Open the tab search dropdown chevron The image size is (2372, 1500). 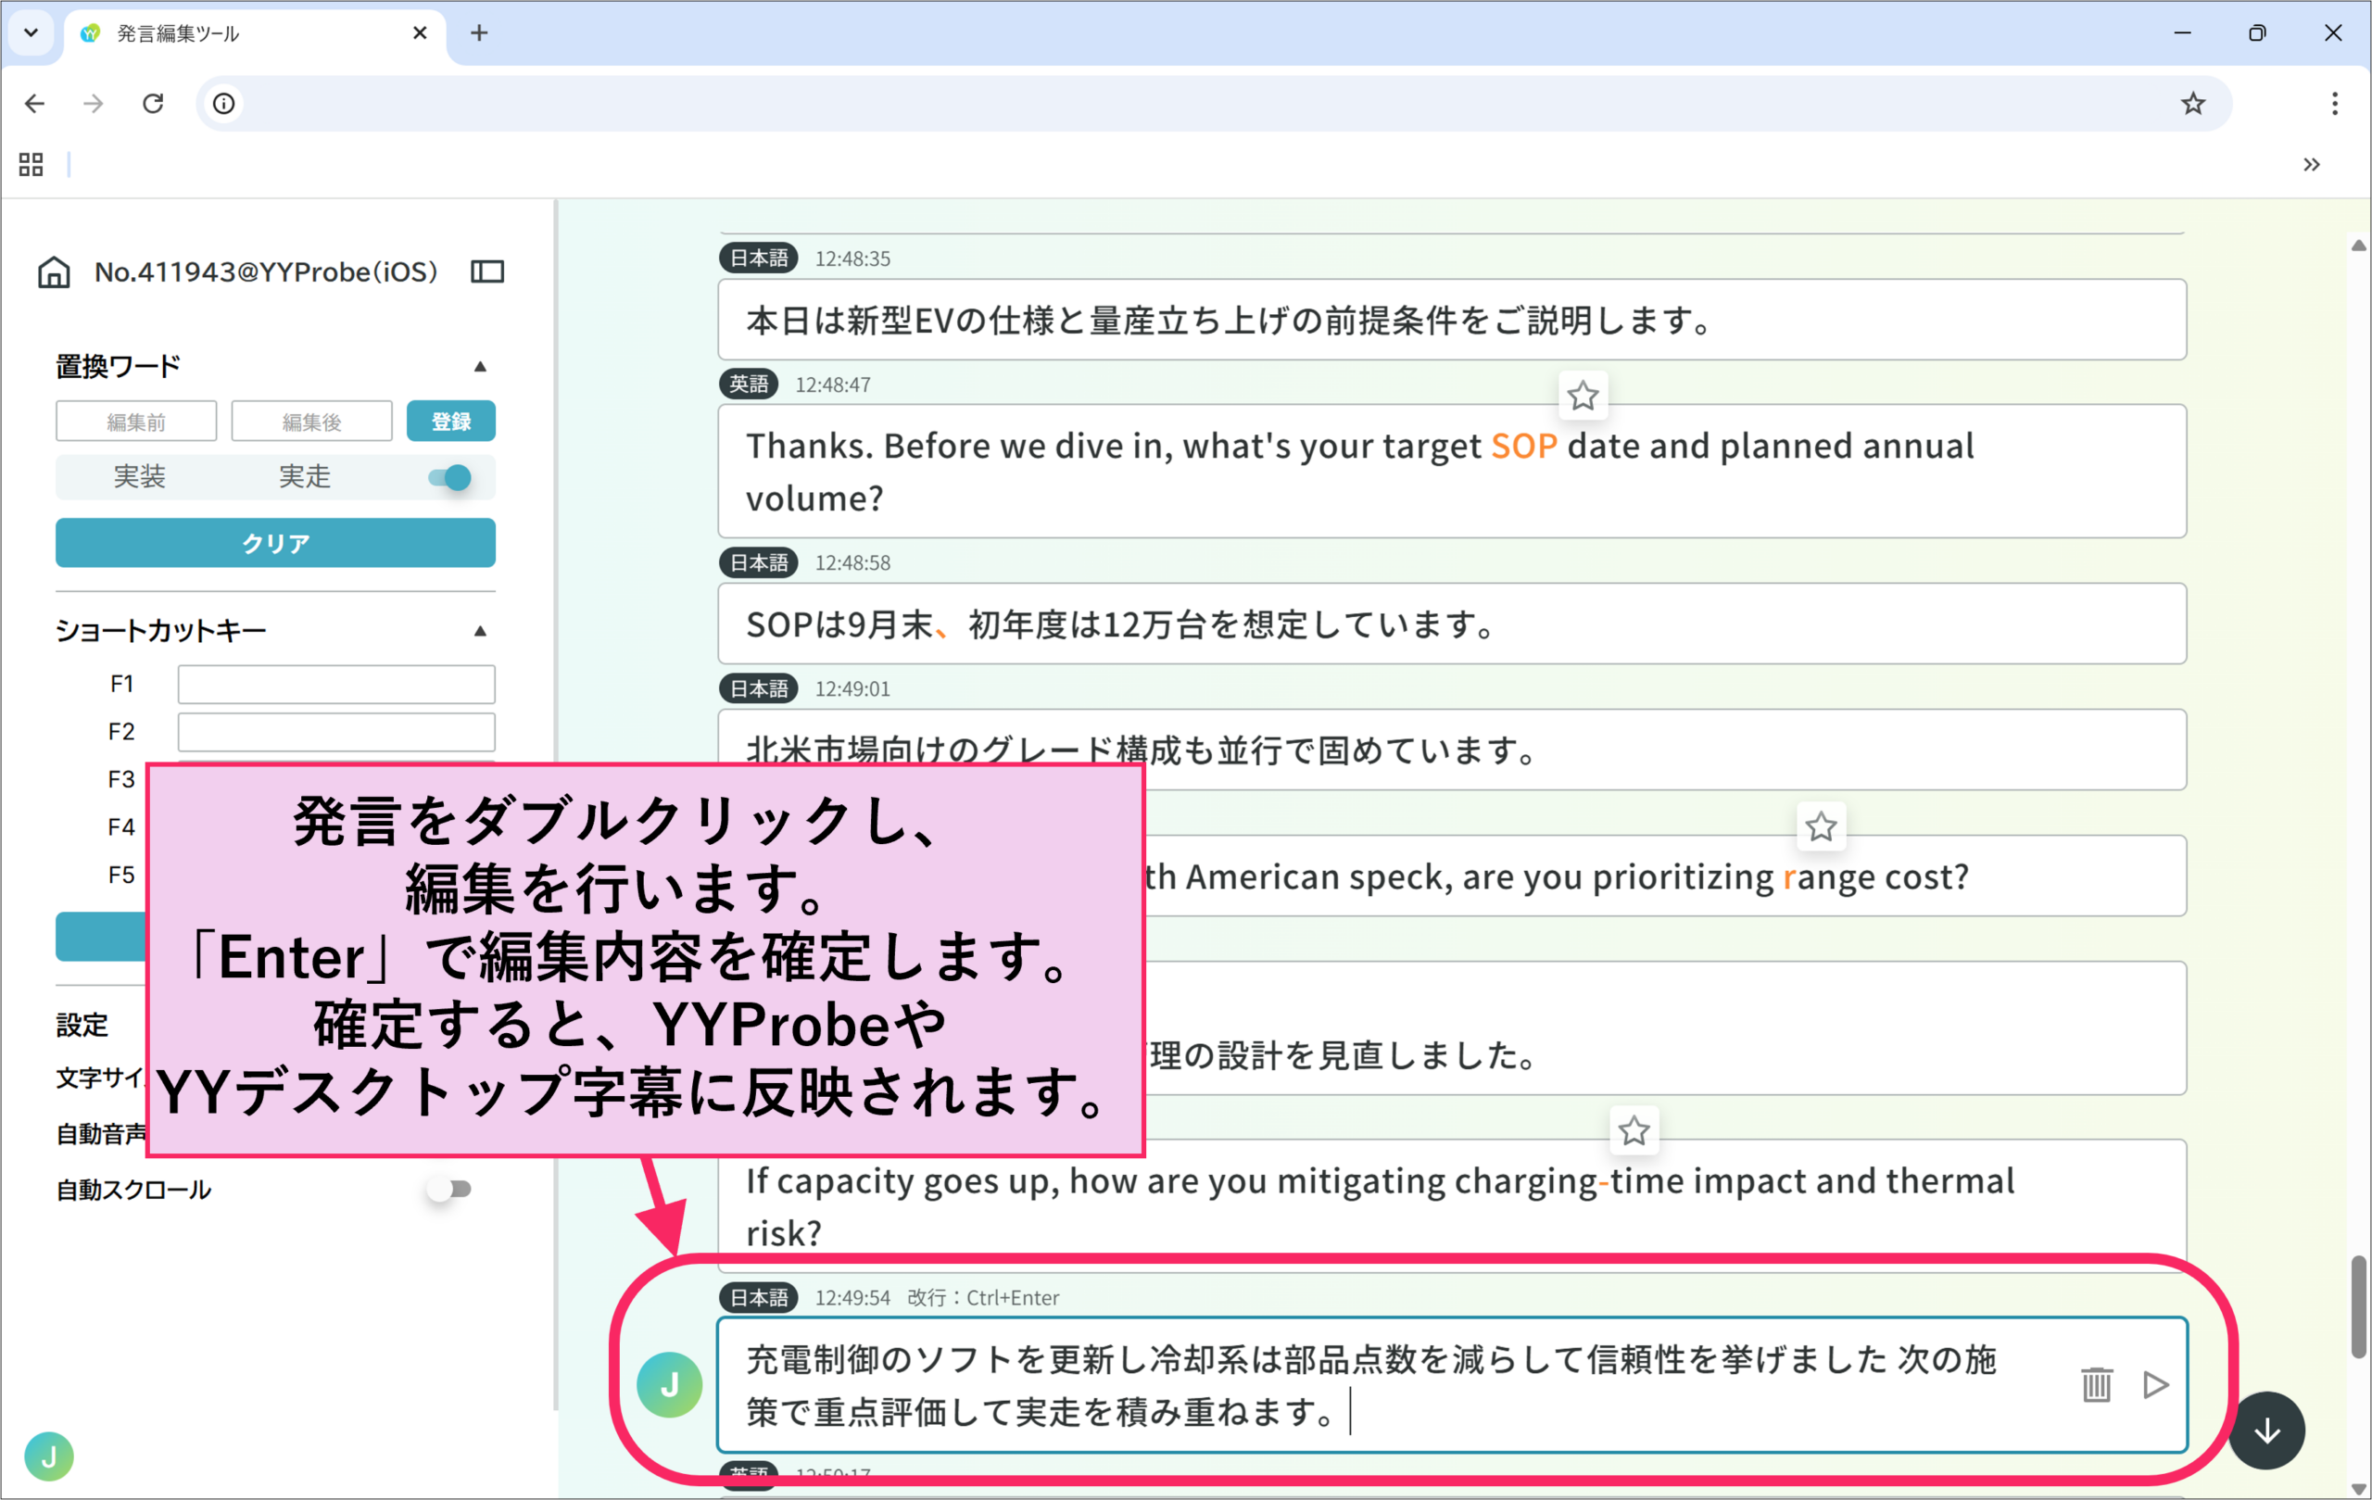coord(32,32)
